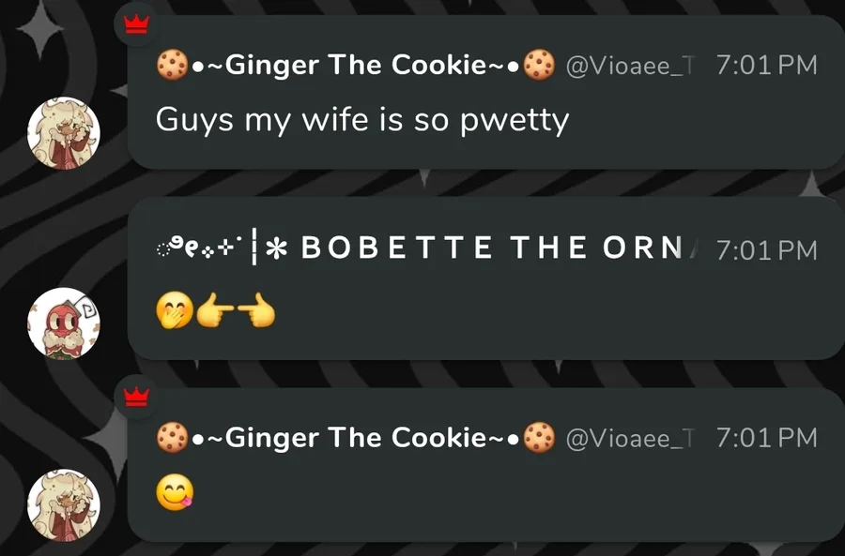845x556 pixels.
Task: Tap the red crown badge above the "Guys my wife" message
Action: (136, 24)
